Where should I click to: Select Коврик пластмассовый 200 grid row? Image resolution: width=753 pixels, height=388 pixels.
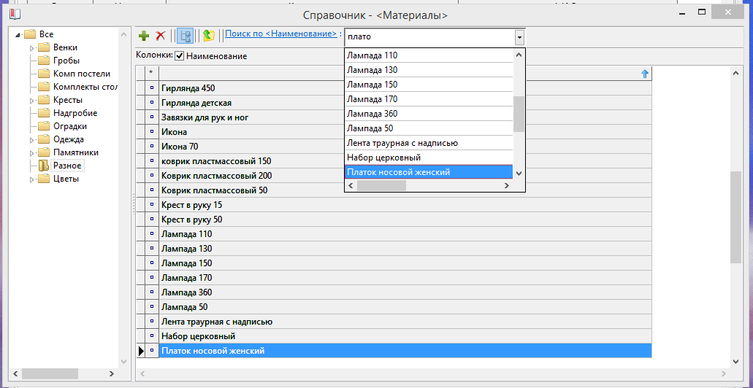[405, 176]
